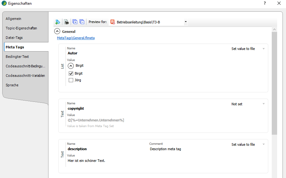Click the collapse all icon
This screenshot has width=286, height=178.
tap(82, 22)
